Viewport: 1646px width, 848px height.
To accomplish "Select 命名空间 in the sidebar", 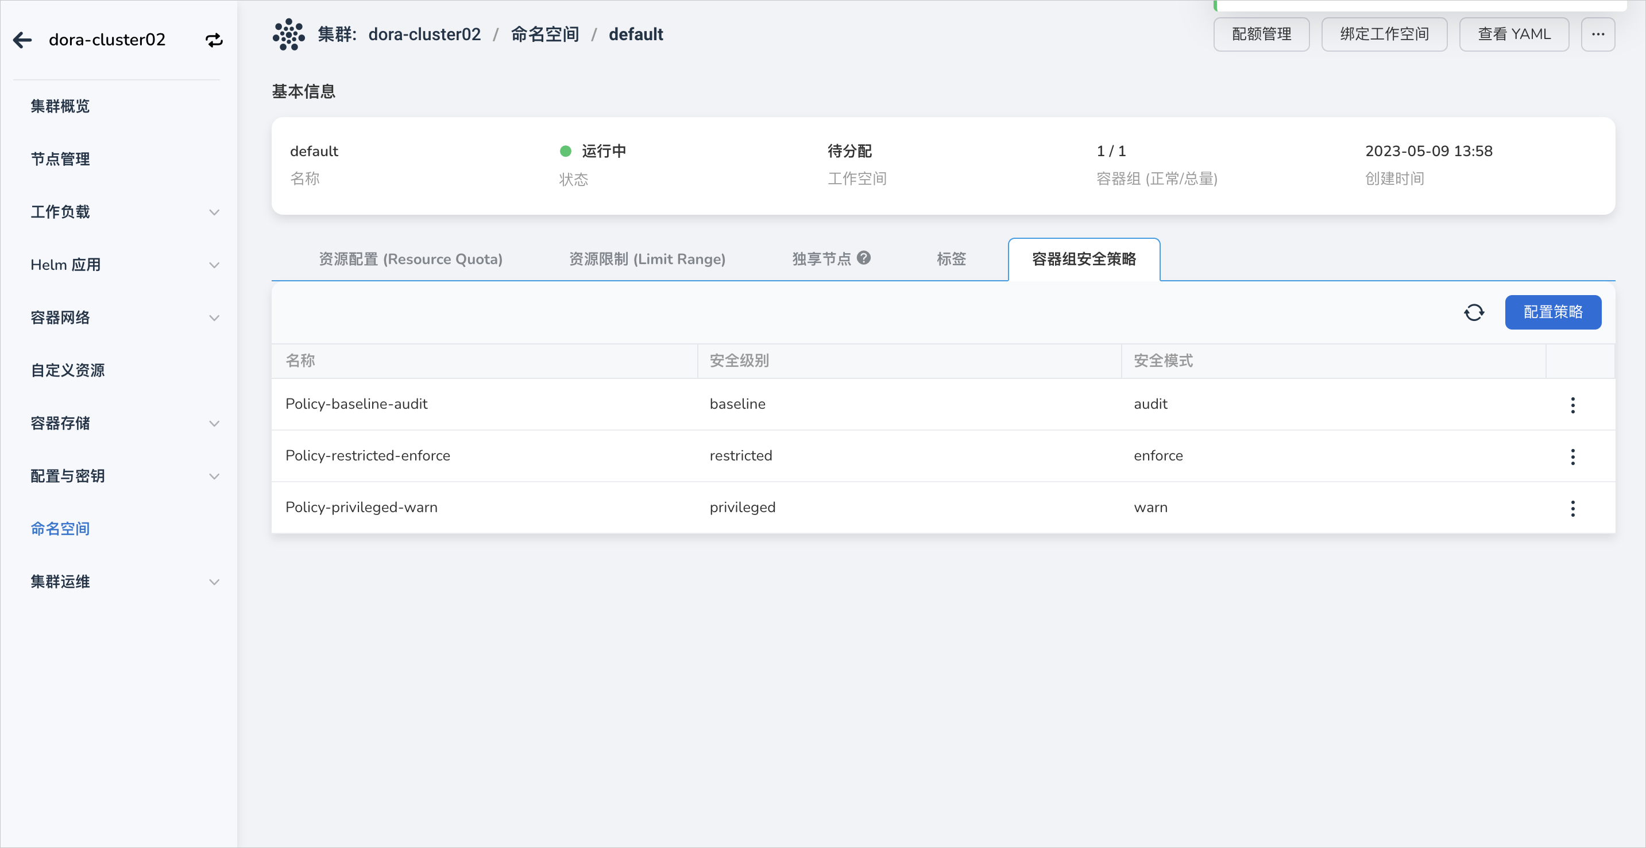I will [x=60, y=529].
